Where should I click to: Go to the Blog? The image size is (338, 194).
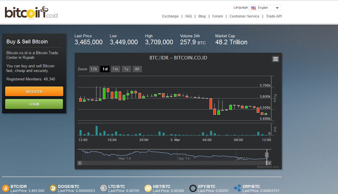202,16
